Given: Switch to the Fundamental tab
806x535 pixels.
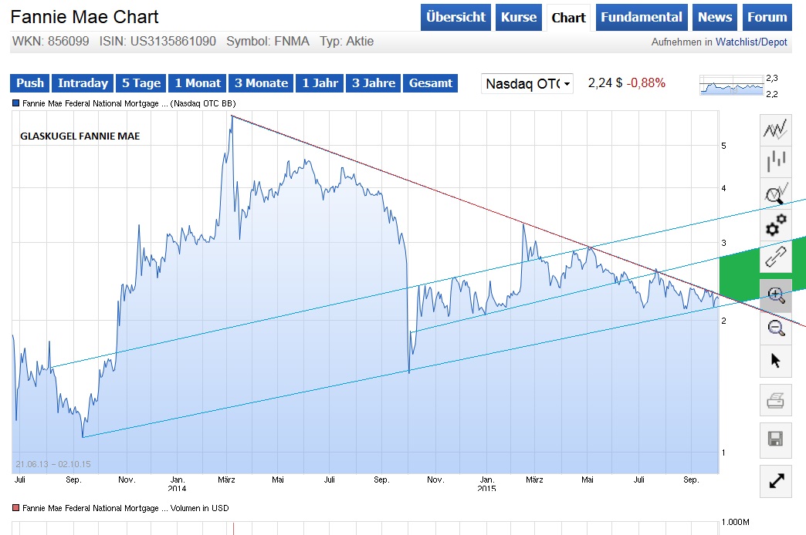Looking at the screenshot, I should click(642, 17).
